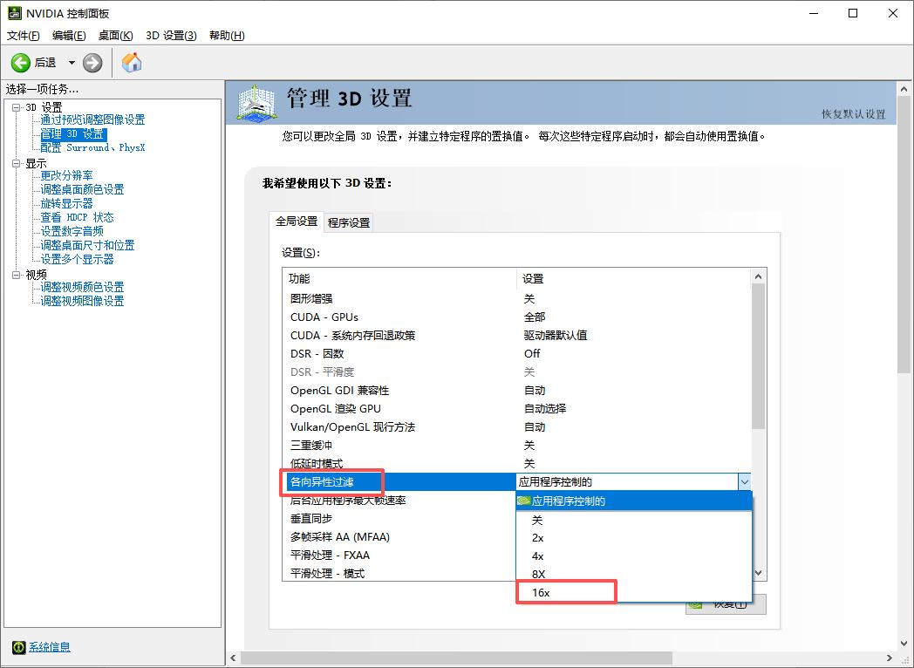Select 管理 3D 设置 tree item
This screenshot has height=668, width=914.
tap(73, 134)
